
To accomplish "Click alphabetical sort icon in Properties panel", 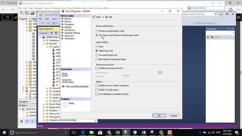I will pos(213,37).
